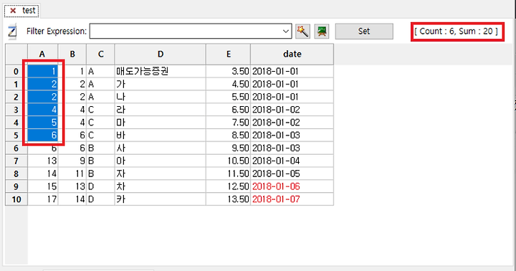Image resolution: width=516 pixels, height=271 pixels.
Task: Click the Set button
Action: (364, 32)
